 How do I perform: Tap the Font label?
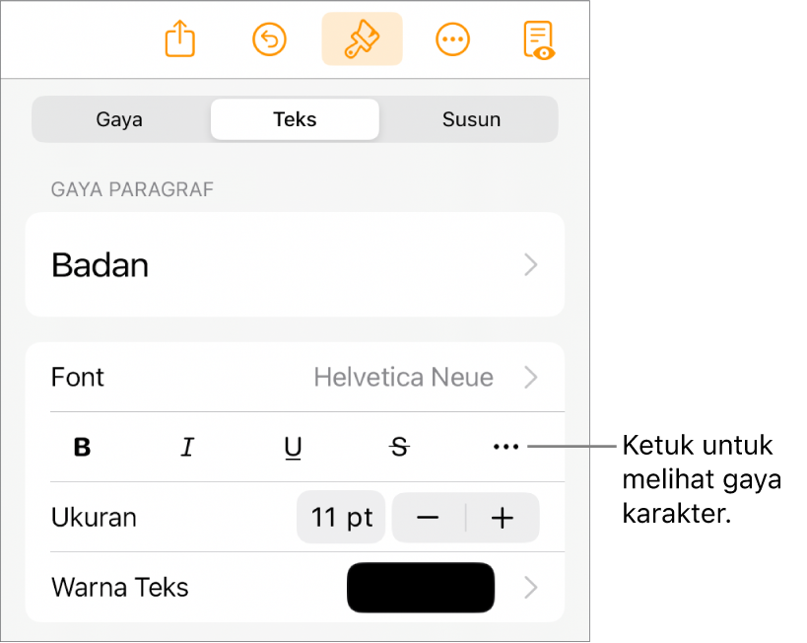78,377
